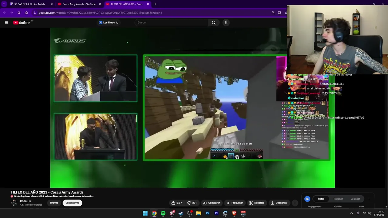Open Photoshop from the taskbar
The height and width of the screenshot is (218, 388).
click(208, 213)
